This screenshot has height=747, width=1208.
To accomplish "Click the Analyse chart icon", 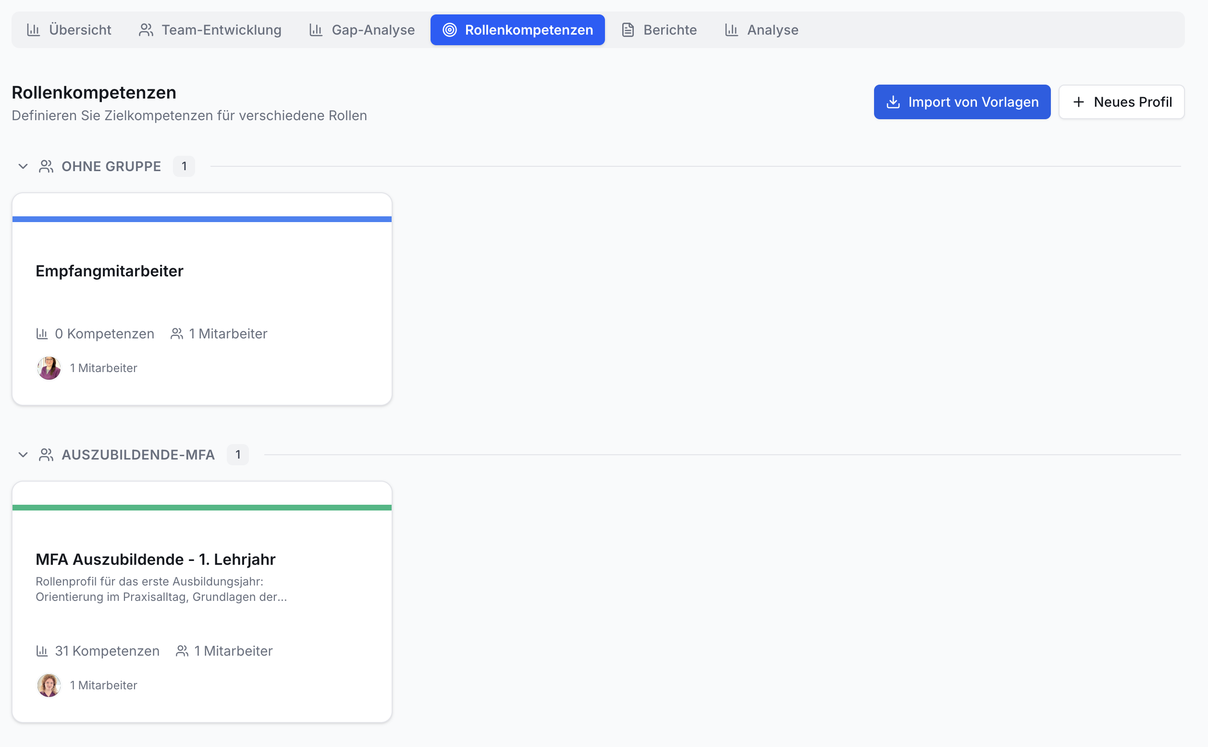I will (x=731, y=30).
